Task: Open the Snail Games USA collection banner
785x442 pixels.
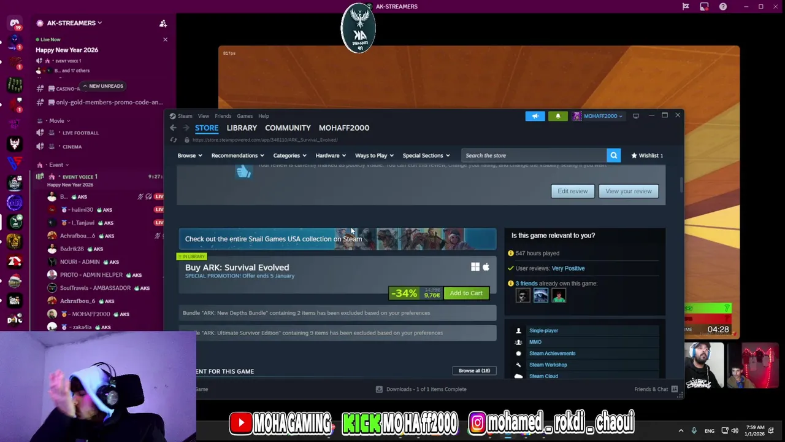Action: tap(337, 239)
